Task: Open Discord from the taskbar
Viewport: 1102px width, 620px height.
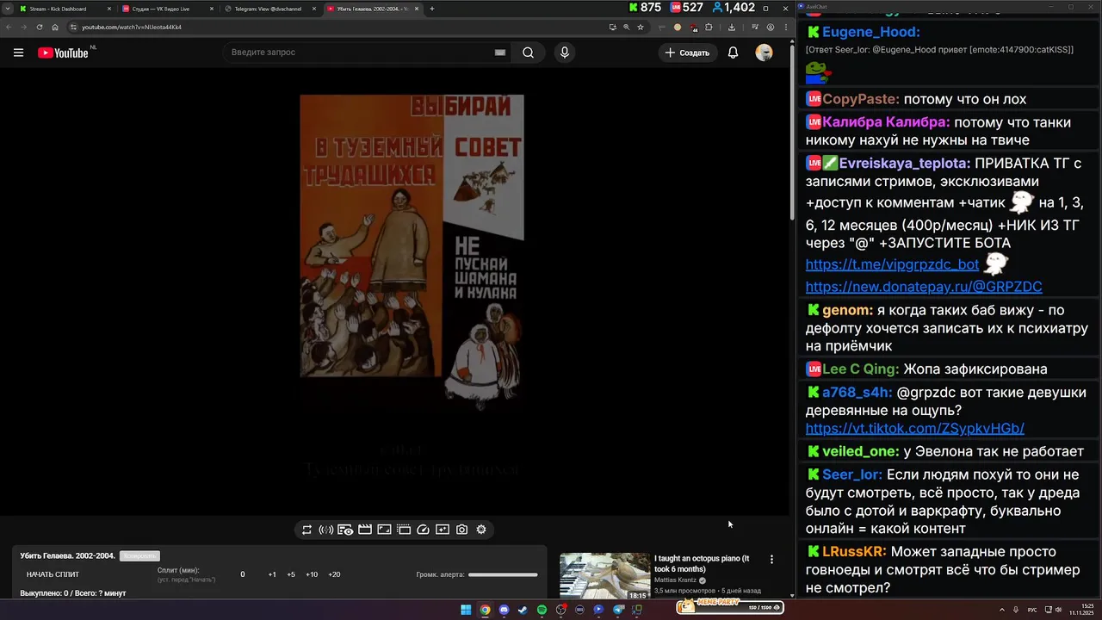Action: pos(504,610)
